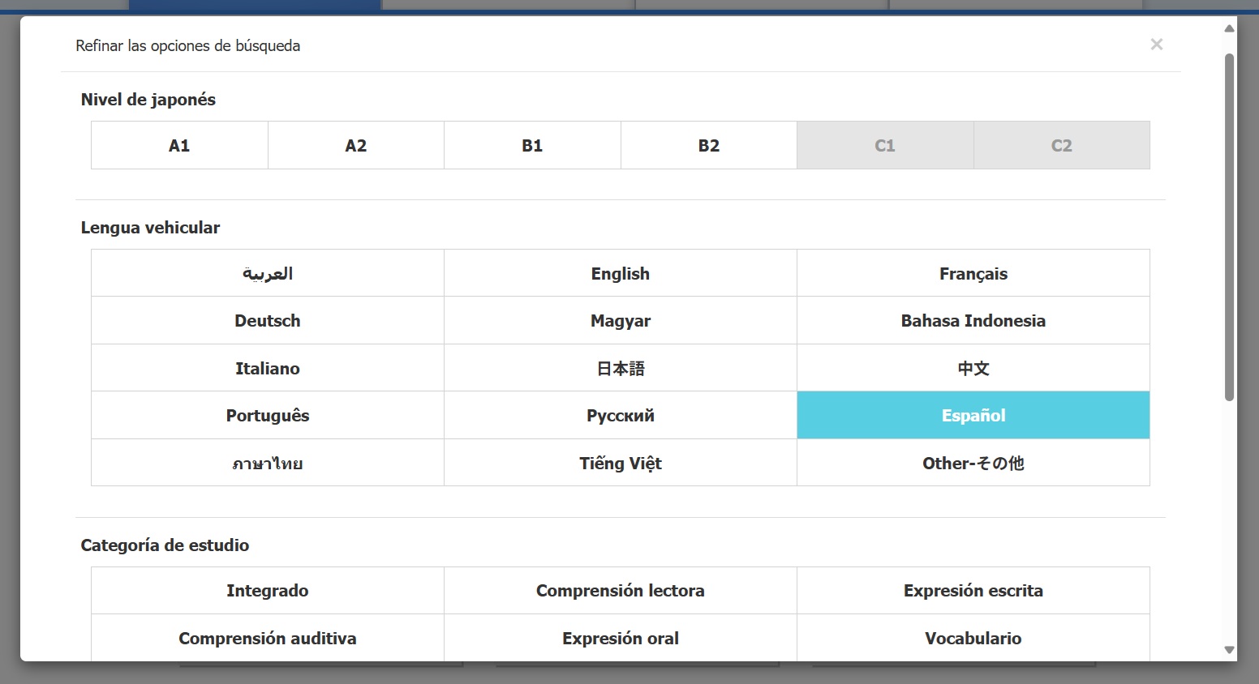This screenshot has width=1259, height=684.
Task: Select the Русский language option
Action: pyautogui.click(x=620, y=416)
